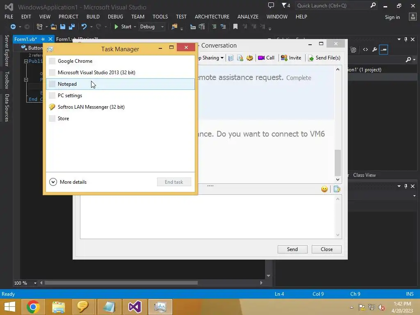The width and height of the screenshot is (420, 315).
Task: Open the BUILD menu
Action: pos(93,16)
